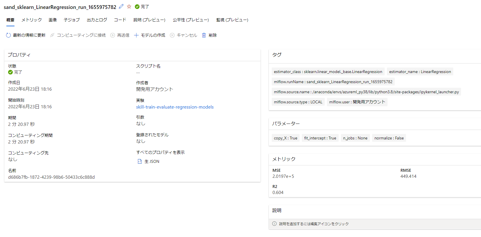Viewport: 481px width, 237px height.
Task: Click コンピューティングに接続 button
Action: [78, 35]
